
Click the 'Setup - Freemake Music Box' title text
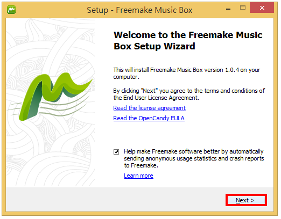[139, 10]
